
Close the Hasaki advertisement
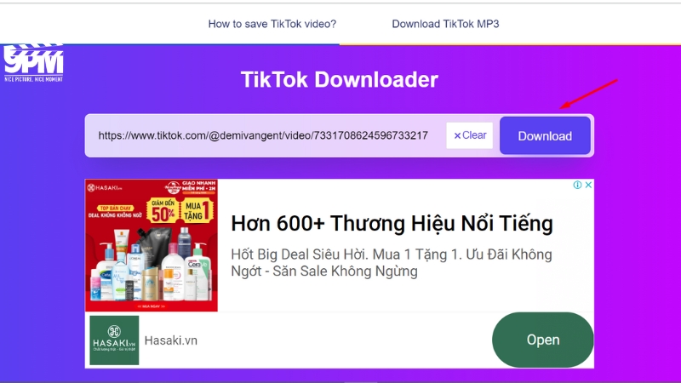tap(588, 185)
